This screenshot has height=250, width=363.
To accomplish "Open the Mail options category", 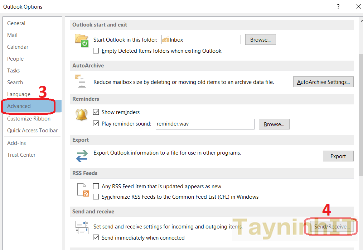I will click(13, 35).
